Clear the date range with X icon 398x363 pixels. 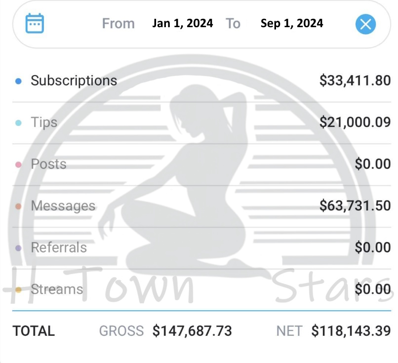pos(365,24)
